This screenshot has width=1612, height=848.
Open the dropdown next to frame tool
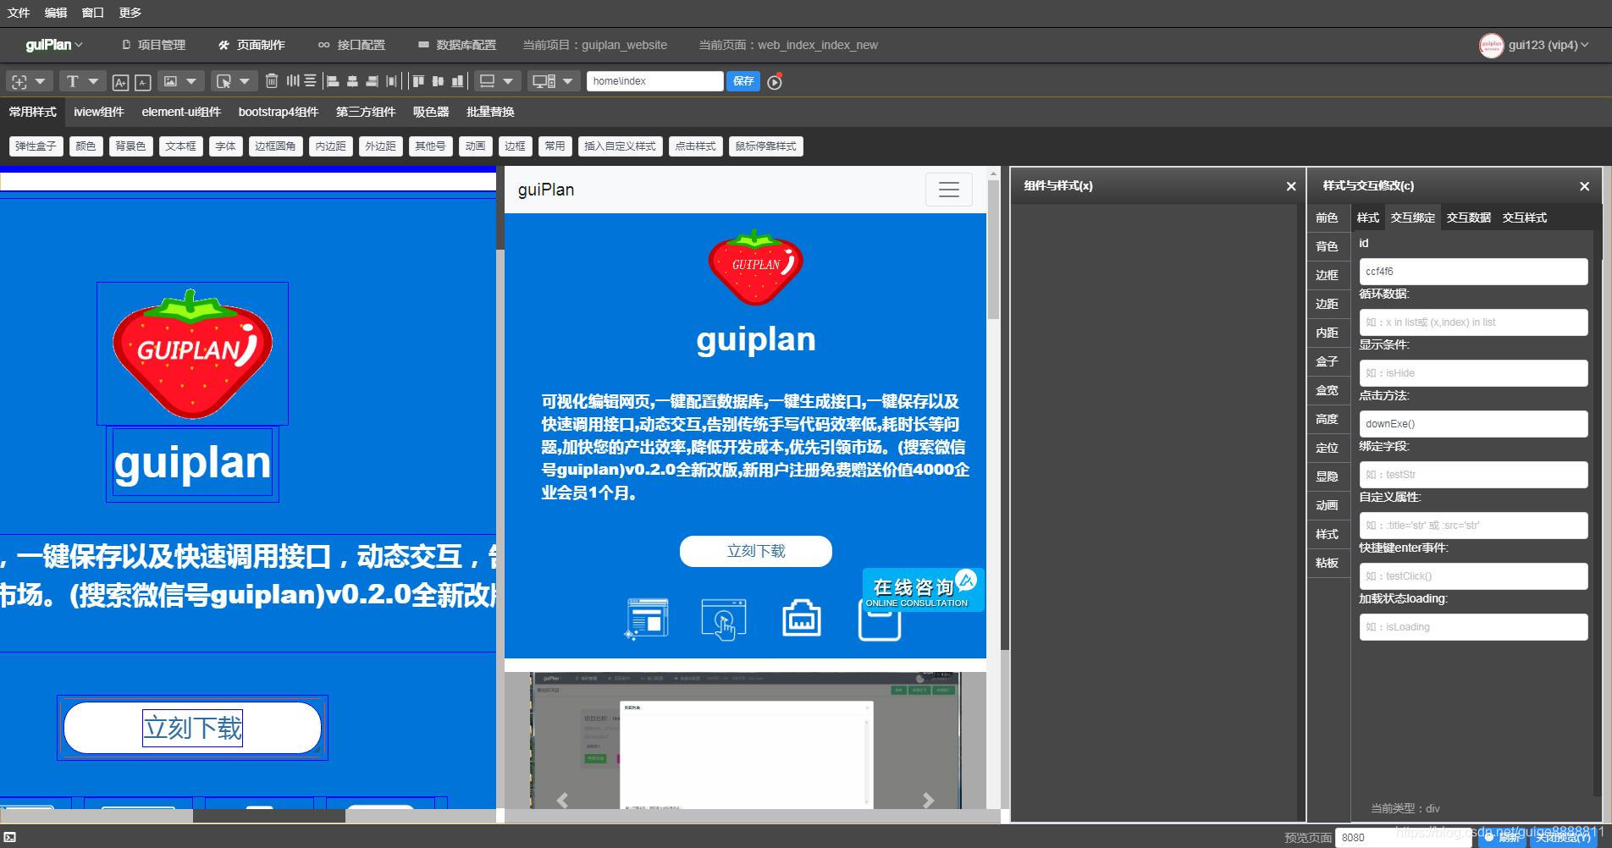(40, 81)
